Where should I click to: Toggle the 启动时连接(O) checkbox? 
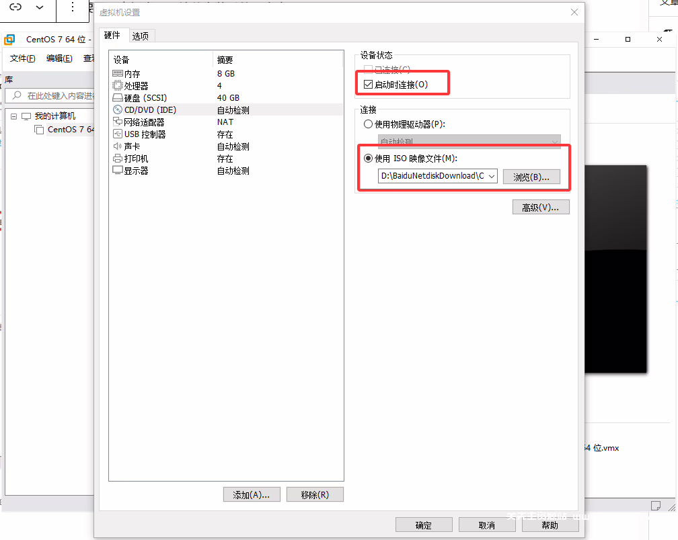(368, 84)
